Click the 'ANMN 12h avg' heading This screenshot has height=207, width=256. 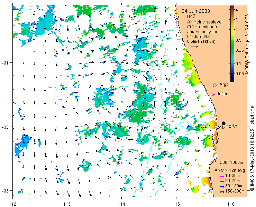[x=230, y=170]
